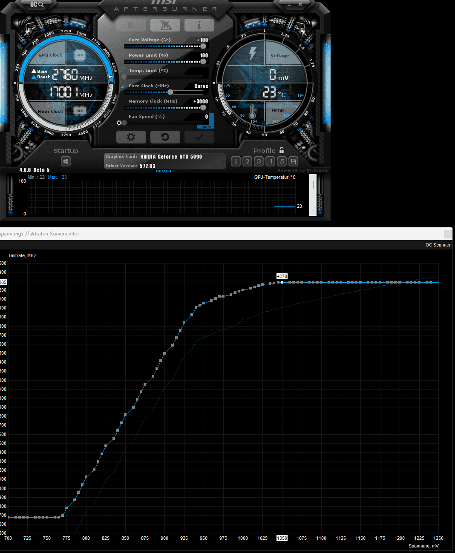Click the 2760 MHz GPU clock readout
Screen dimensions: 455x553
(x=72, y=75)
